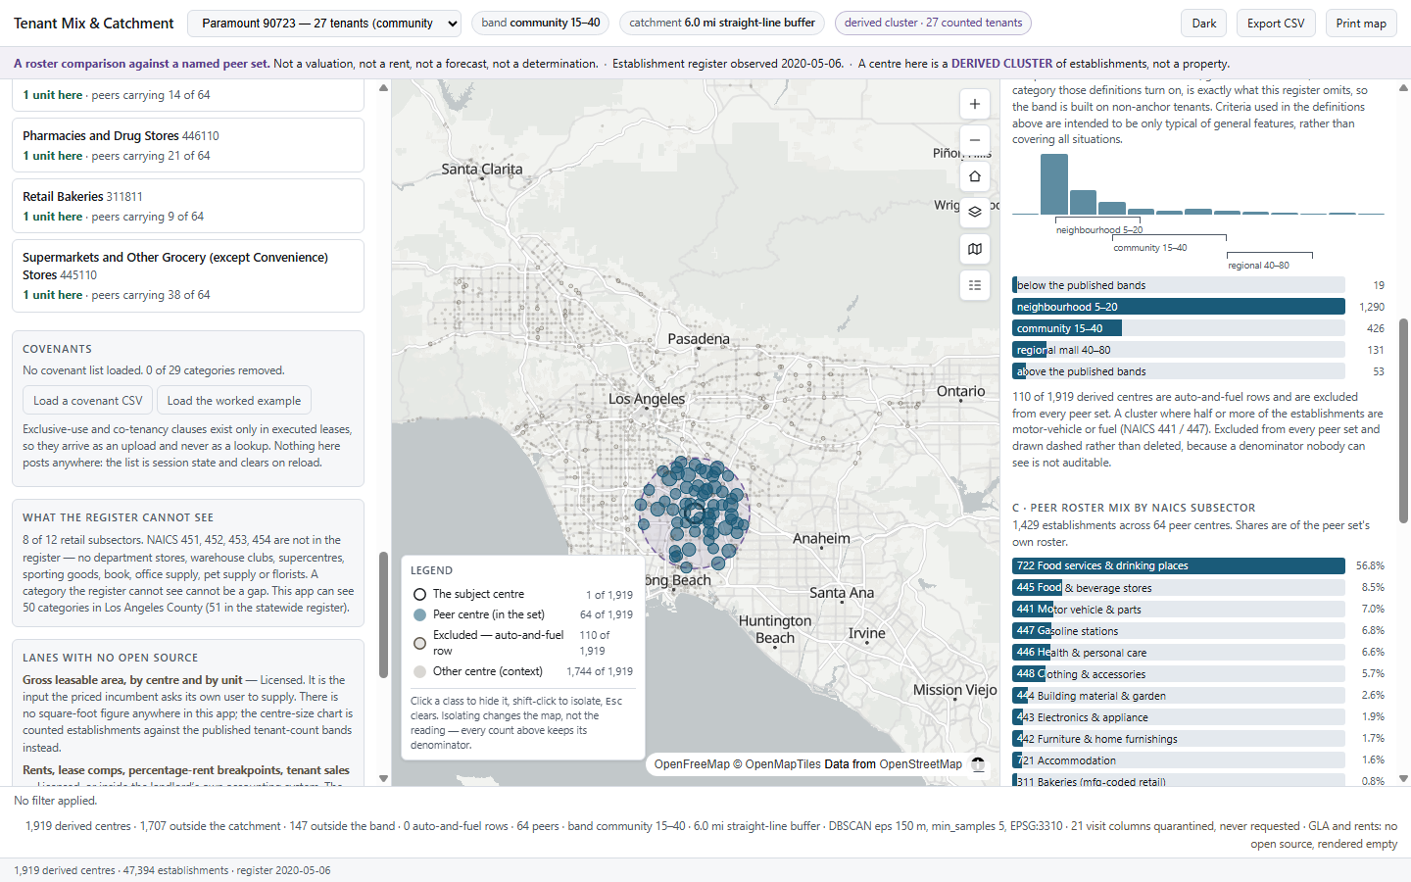Hide 'Excluded — auto-and-fuel row' legend class
1411x882 pixels.
522,643
